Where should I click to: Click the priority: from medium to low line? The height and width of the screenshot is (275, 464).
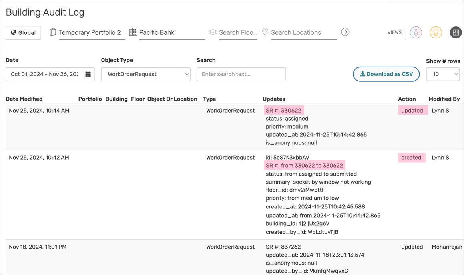[x=302, y=198]
